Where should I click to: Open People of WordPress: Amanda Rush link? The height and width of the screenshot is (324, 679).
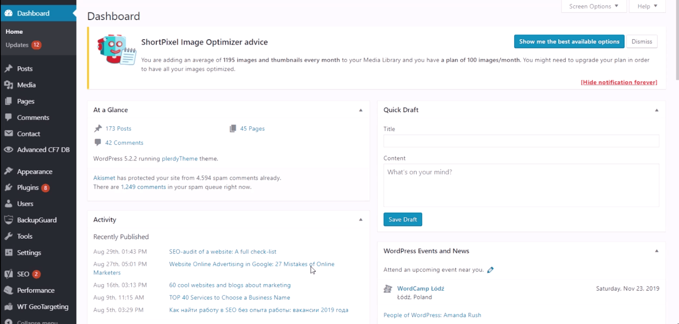[432, 315]
